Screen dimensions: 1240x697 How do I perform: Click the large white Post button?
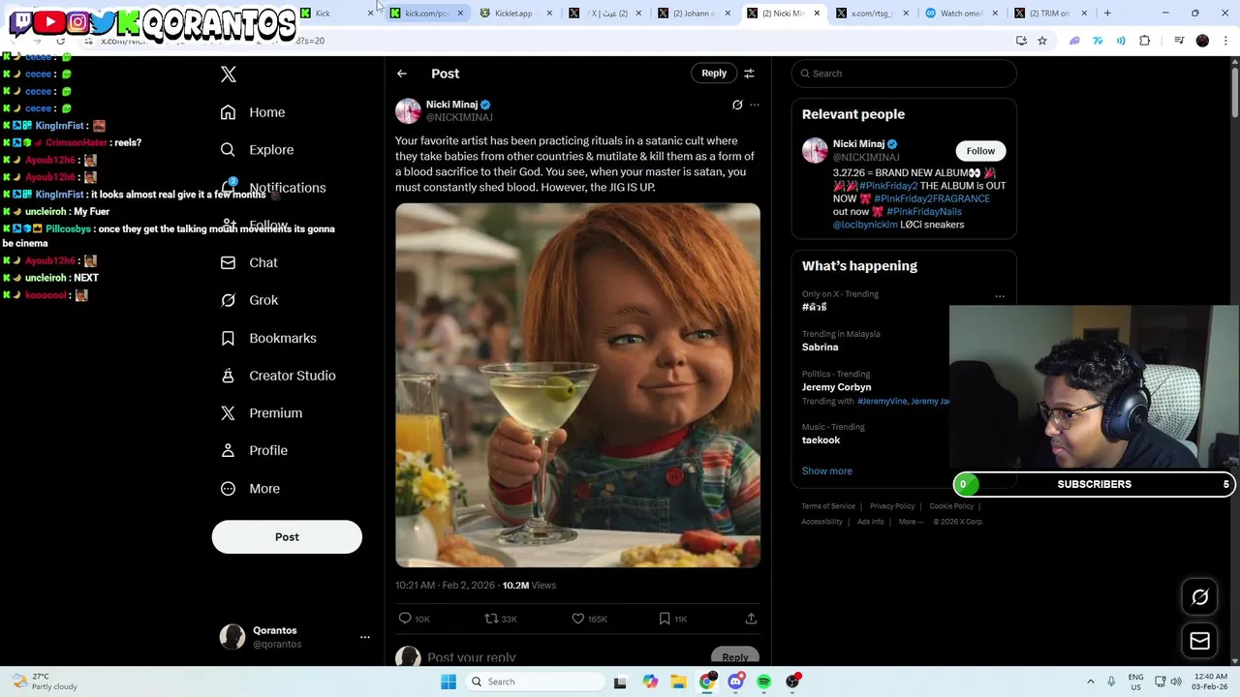coord(287,537)
